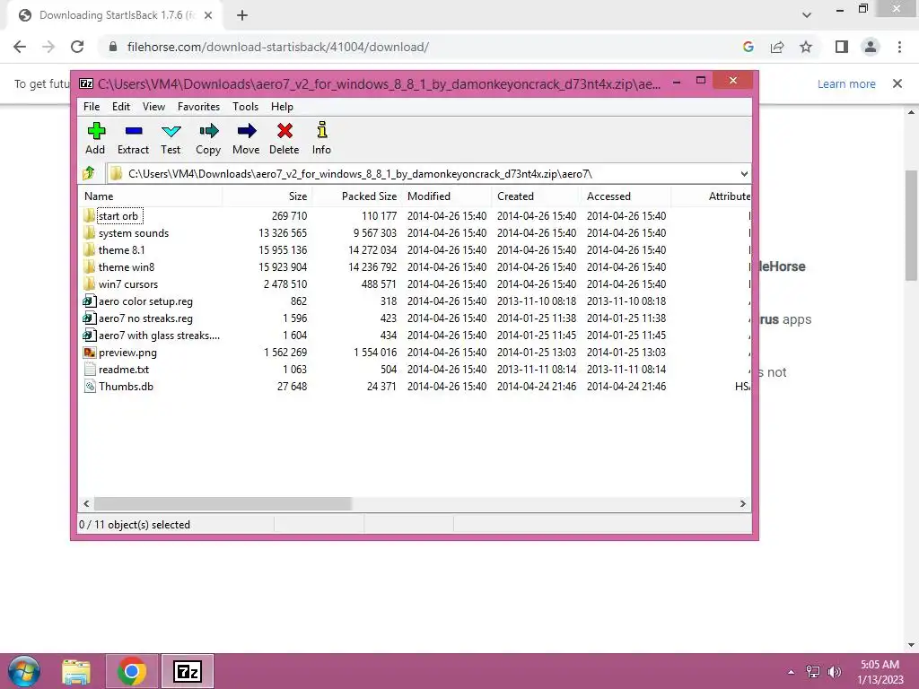The image size is (919, 689).
Task: Select the win7 cursors folder icon
Action: (x=89, y=283)
